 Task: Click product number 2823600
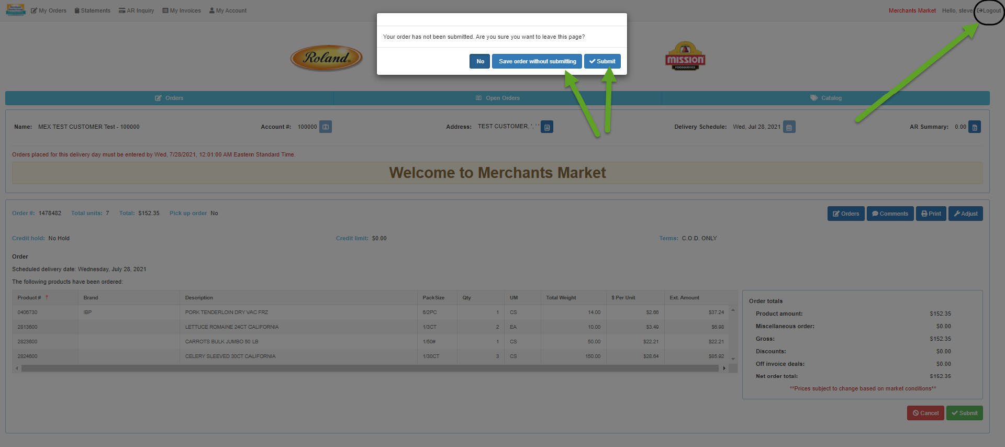pyautogui.click(x=27, y=342)
